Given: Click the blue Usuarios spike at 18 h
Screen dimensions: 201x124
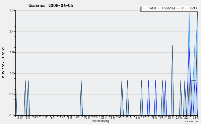Looking at the screenshot, I should pos(155,98).
